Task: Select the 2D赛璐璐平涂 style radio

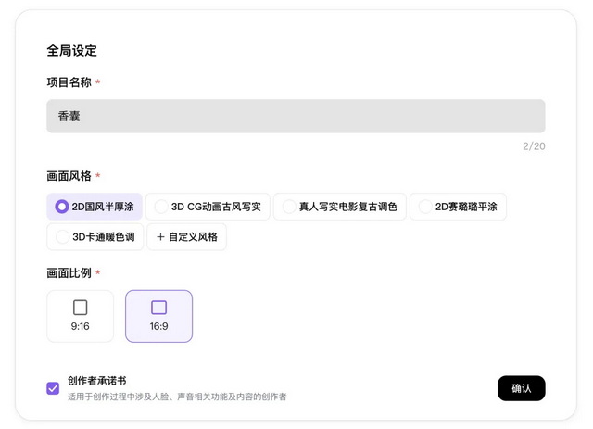Action: 425,207
